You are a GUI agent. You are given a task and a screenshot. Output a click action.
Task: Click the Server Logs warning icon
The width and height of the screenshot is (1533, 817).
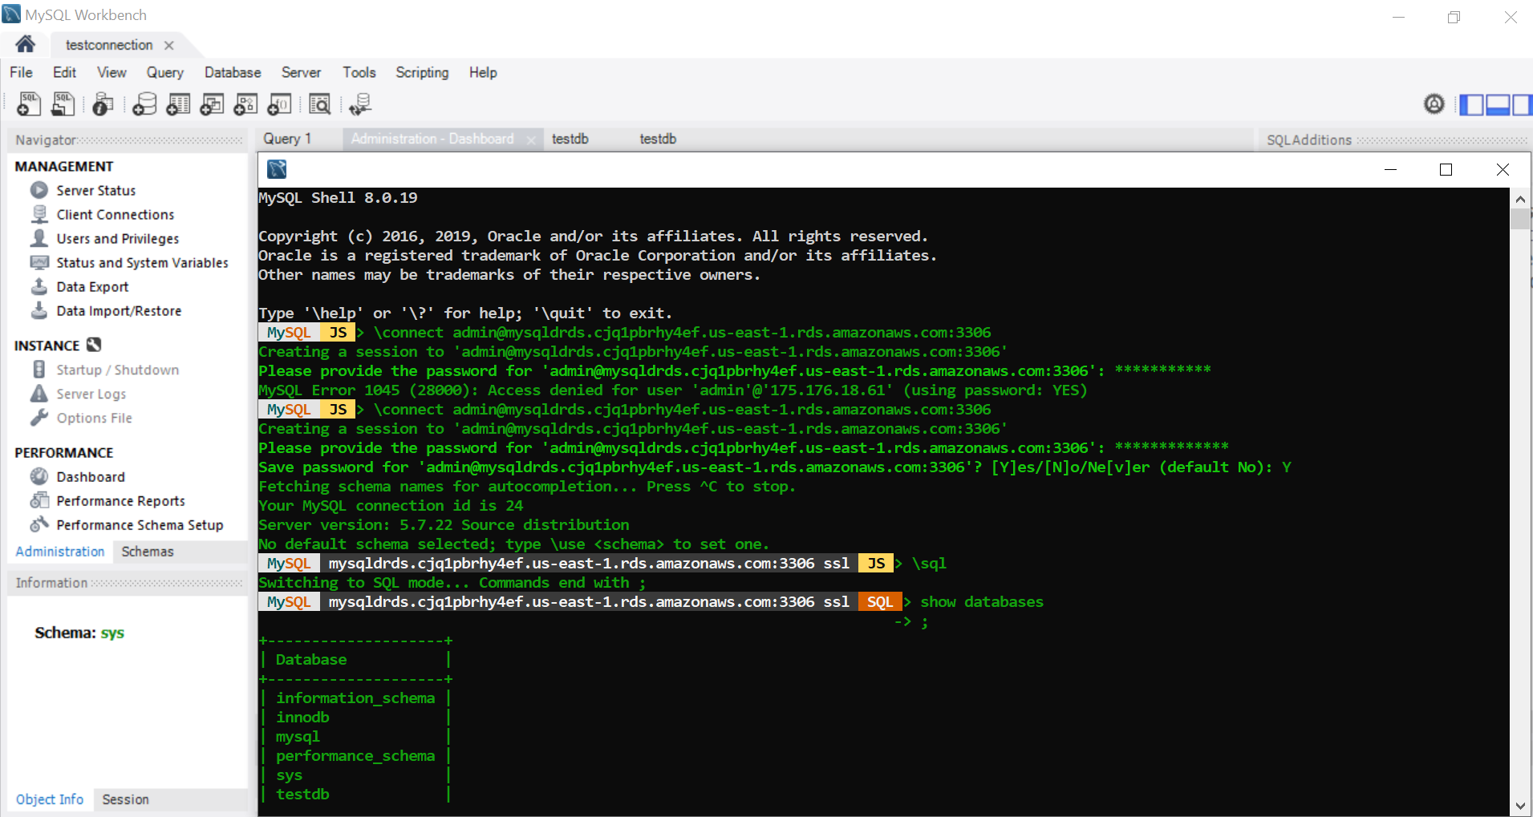coord(39,394)
